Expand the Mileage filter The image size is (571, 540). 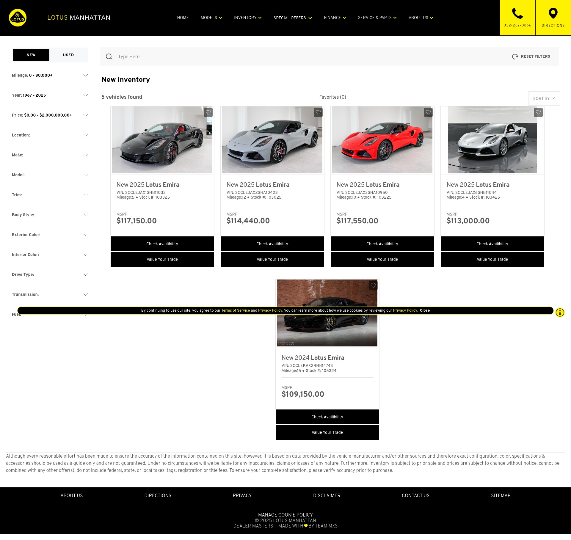pyautogui.click(x=50, y=76)
